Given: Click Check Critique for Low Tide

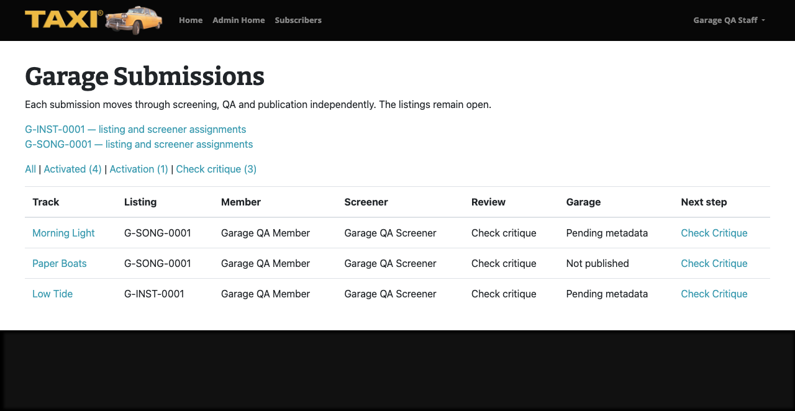Looking at the screenshot, I should click(714, 294).
